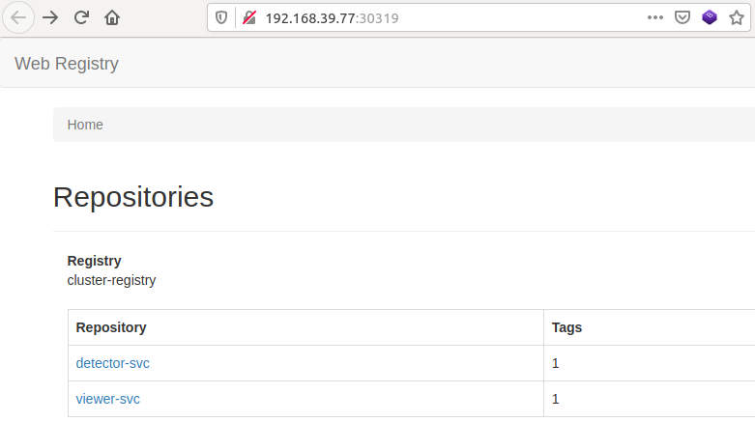Screen dimensions: 755x422
Task: Open the detector-svc repository
Action: pos(113,364)
